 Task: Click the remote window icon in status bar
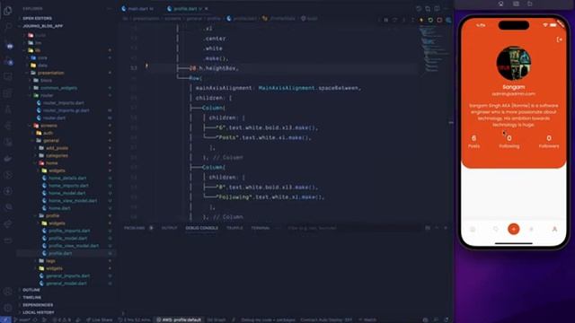[5, 319]
